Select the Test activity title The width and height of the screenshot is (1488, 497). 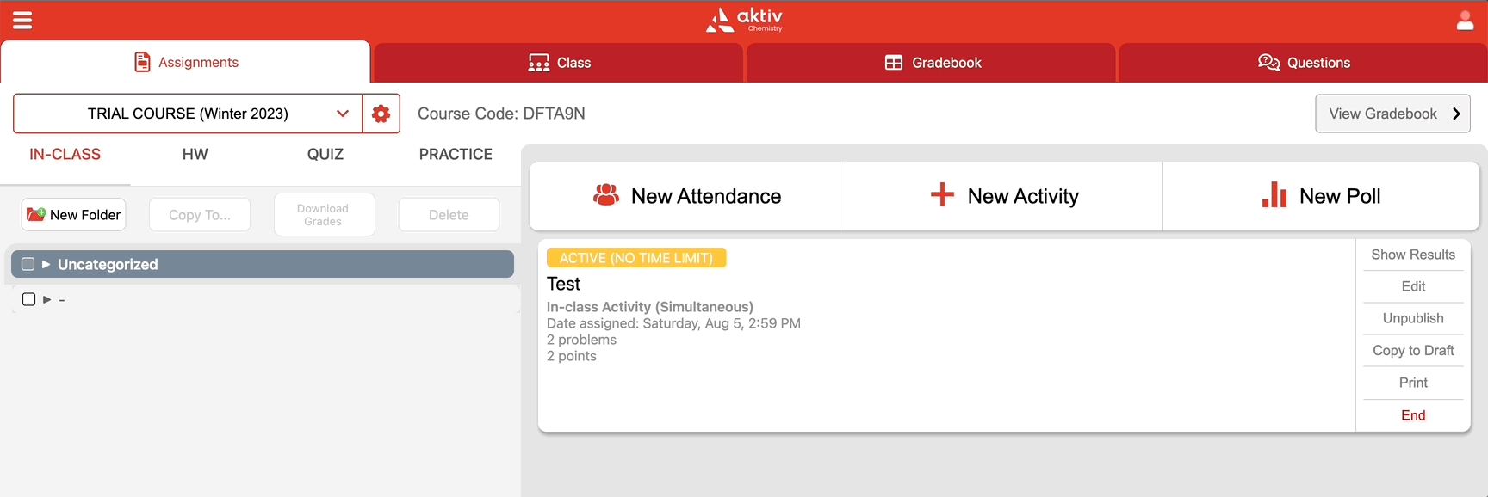564,284
